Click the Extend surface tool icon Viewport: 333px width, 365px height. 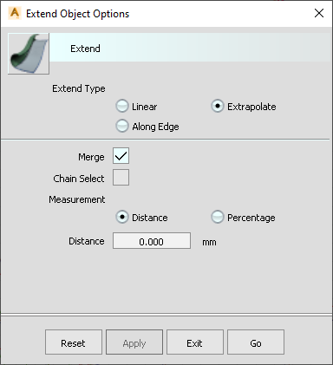29,54
